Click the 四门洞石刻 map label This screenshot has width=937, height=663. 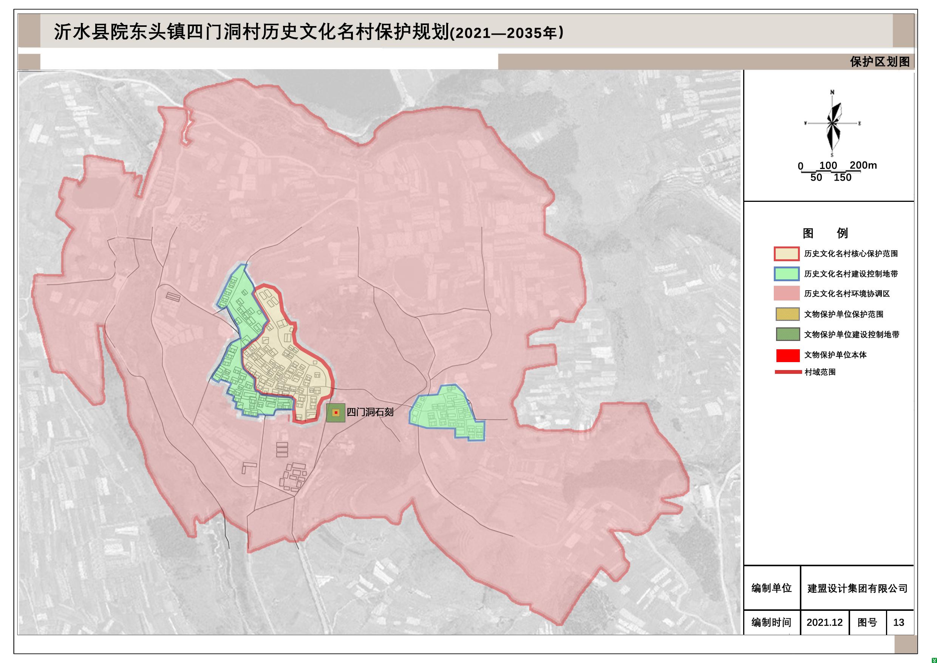click(x=370, y=412)
